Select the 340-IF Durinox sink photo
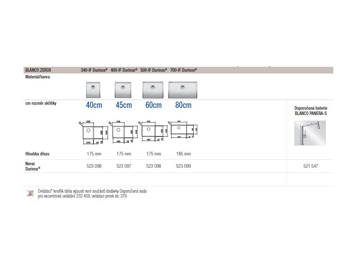Screen dimensions: 360x270 coord(93,90)
